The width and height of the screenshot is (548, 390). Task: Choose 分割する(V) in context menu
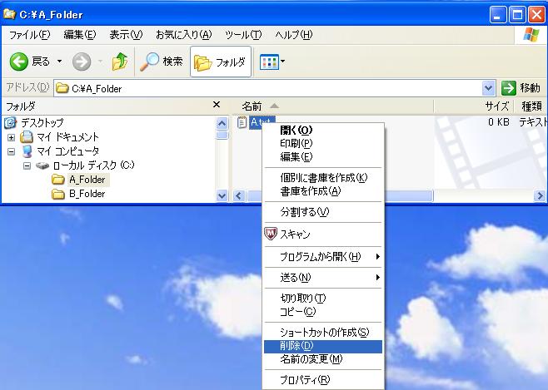click(x=323, y=212)
